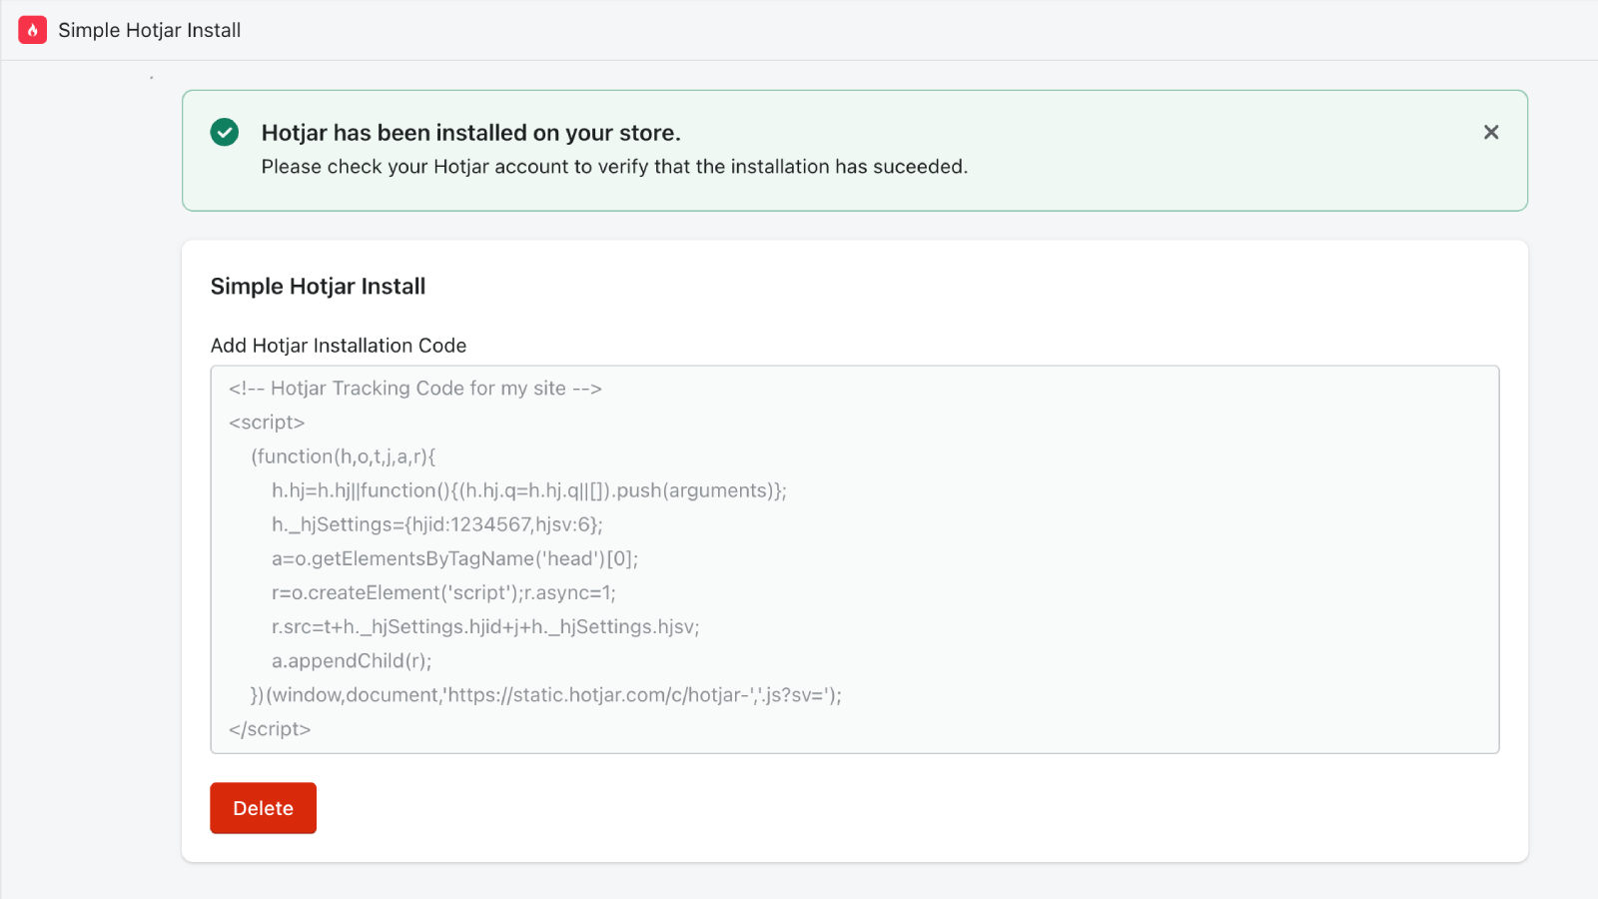The image size is (1598, 899).
Task: Select the 'Simple Hotjar Install' header text
Action: (x=317, y=286)
